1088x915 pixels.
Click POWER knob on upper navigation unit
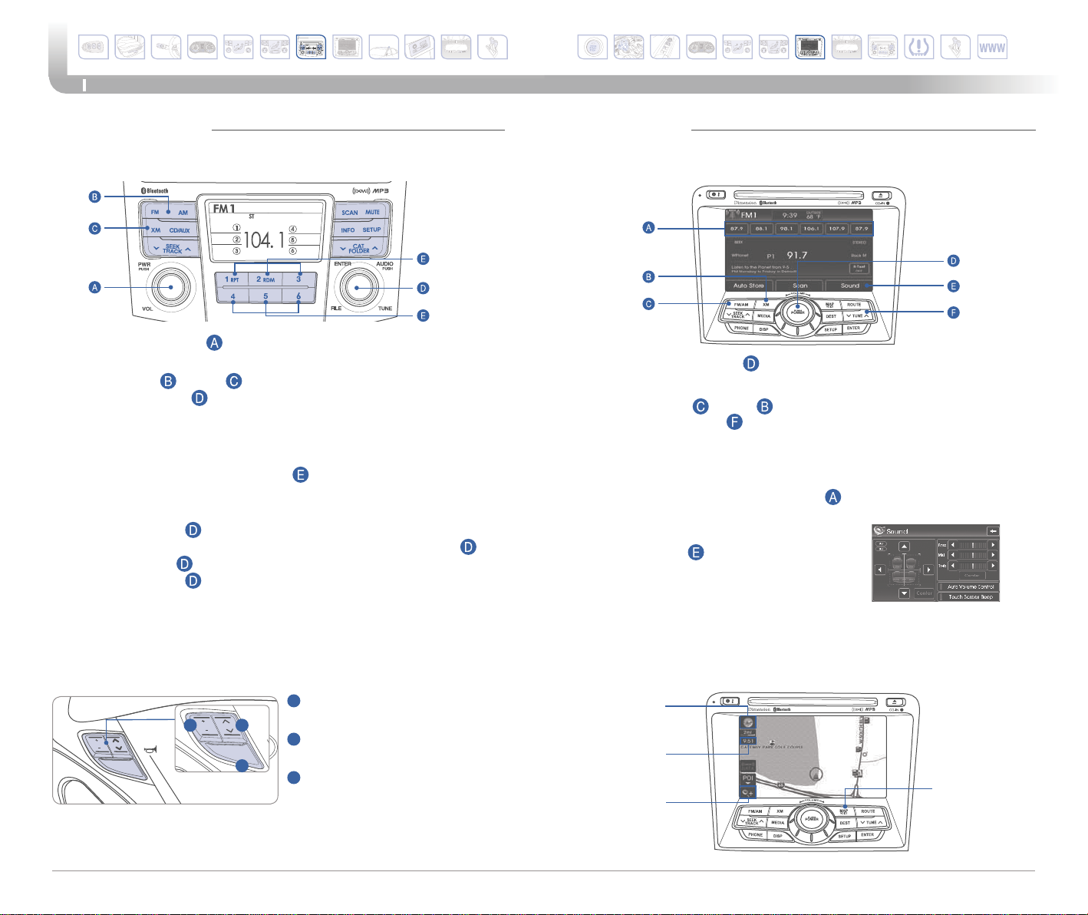click(798, 312)
